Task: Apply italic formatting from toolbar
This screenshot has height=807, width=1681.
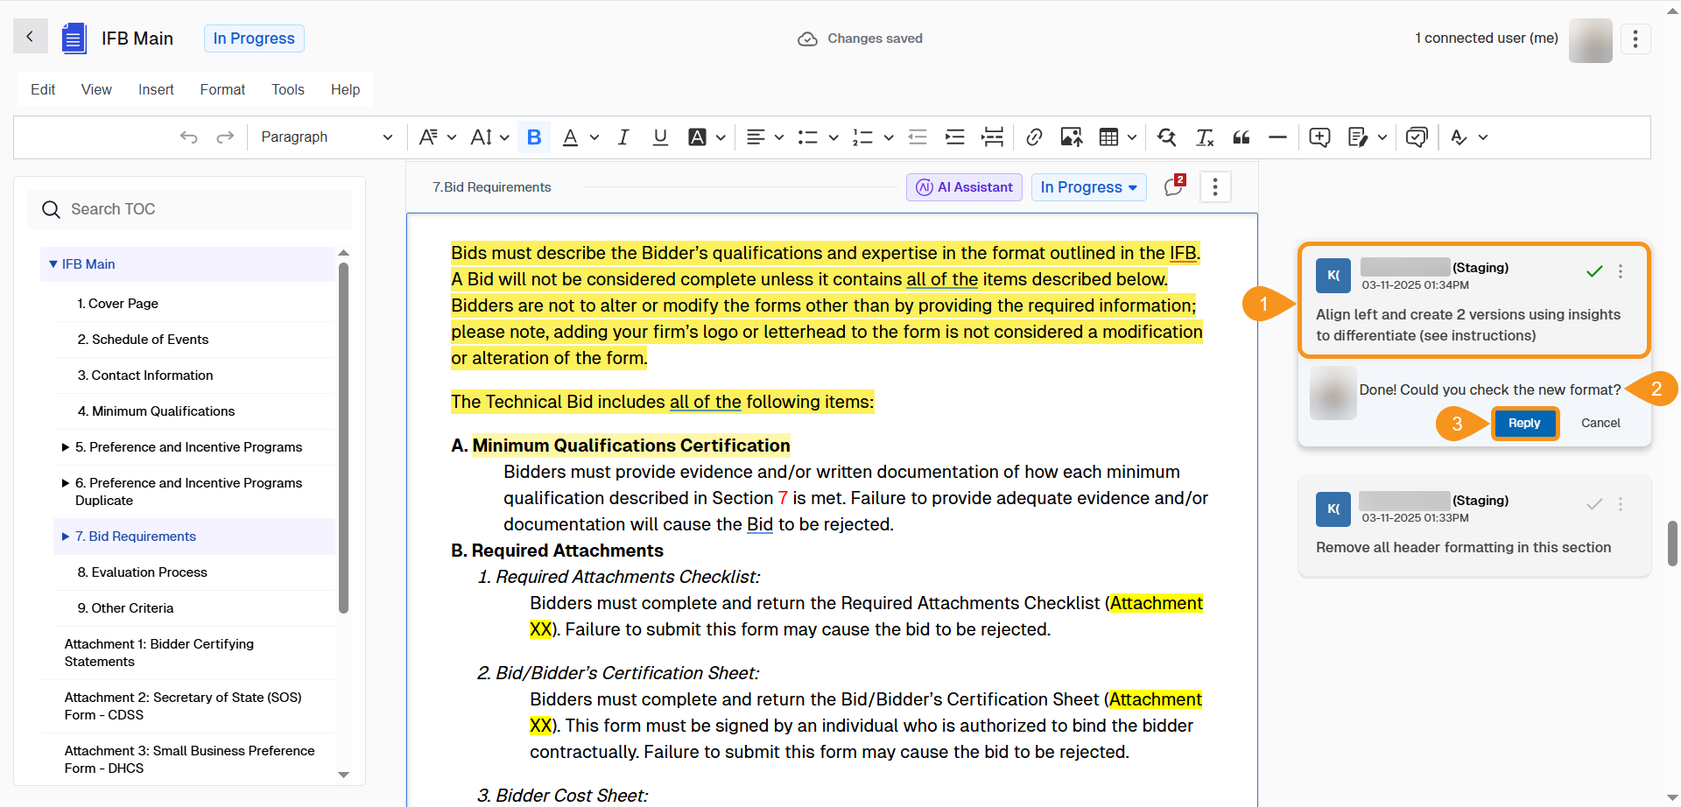Action: [623, 137]
